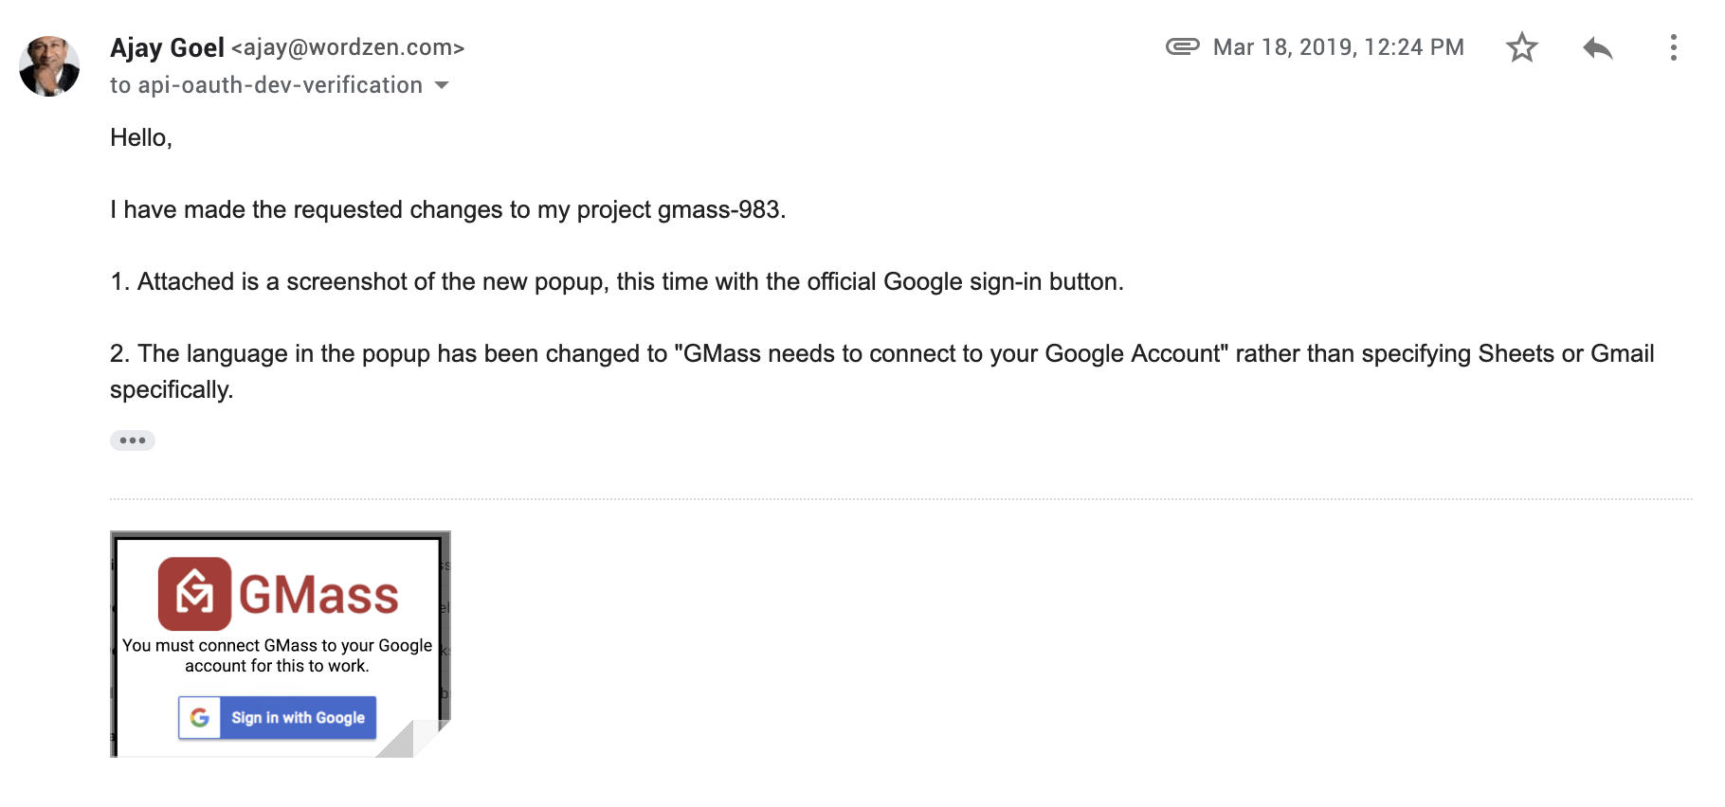Click the "Hello," greeting line
The image size is (1725, 807).
pos(141,138)
